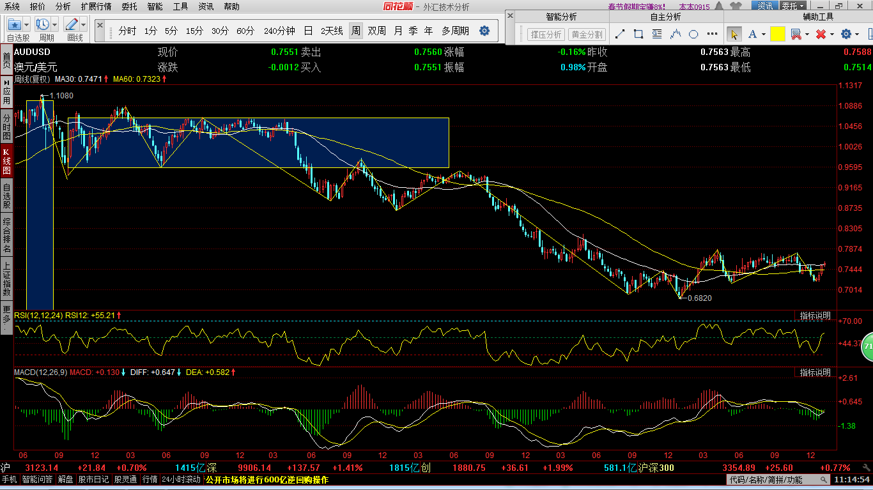Activate the arrow pointer select tool
This screenshot has width=873, height=490.
[x=734, y=34]
